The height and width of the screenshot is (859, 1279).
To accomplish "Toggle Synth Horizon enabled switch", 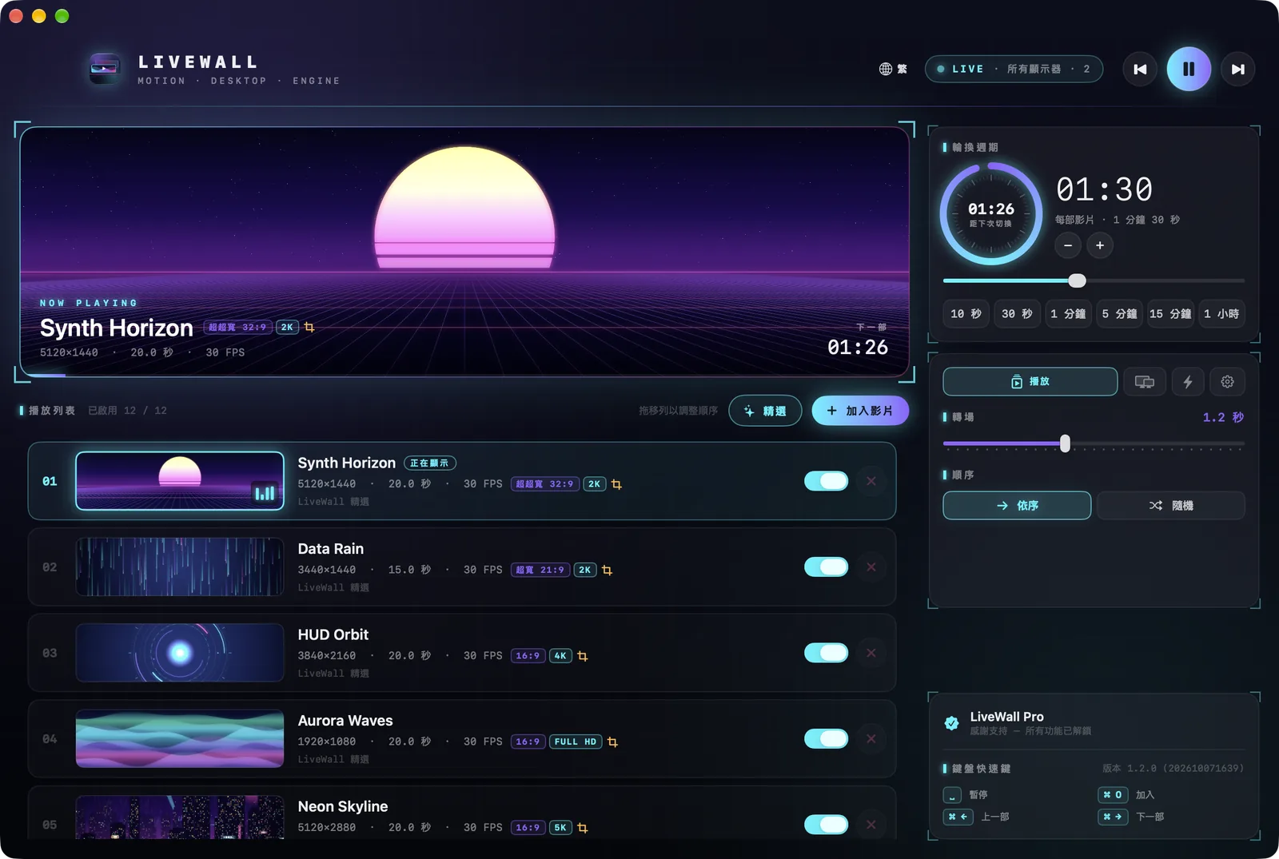I will tap(826, 481).
